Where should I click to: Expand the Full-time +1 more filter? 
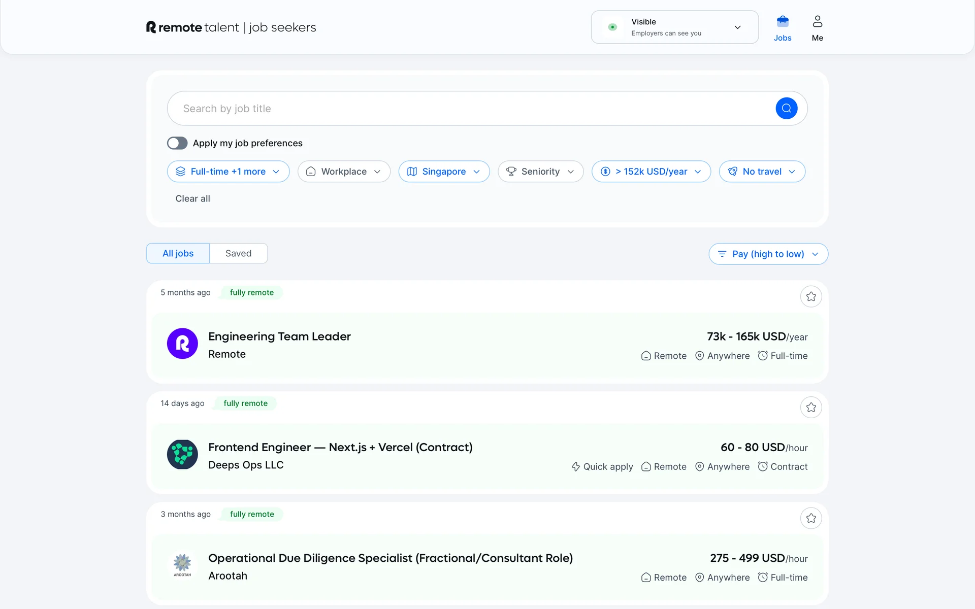(x=228, y=172)
